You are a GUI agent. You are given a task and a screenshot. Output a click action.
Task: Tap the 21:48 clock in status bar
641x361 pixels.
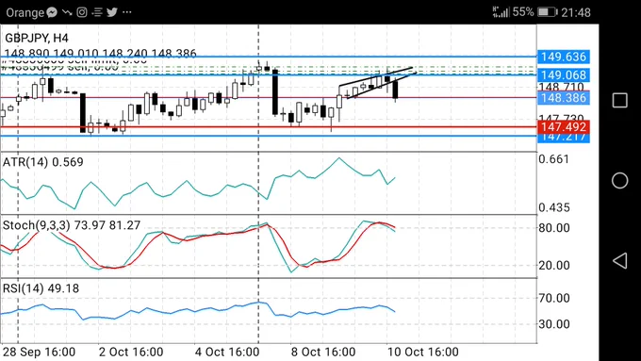[x=576, y=12]
